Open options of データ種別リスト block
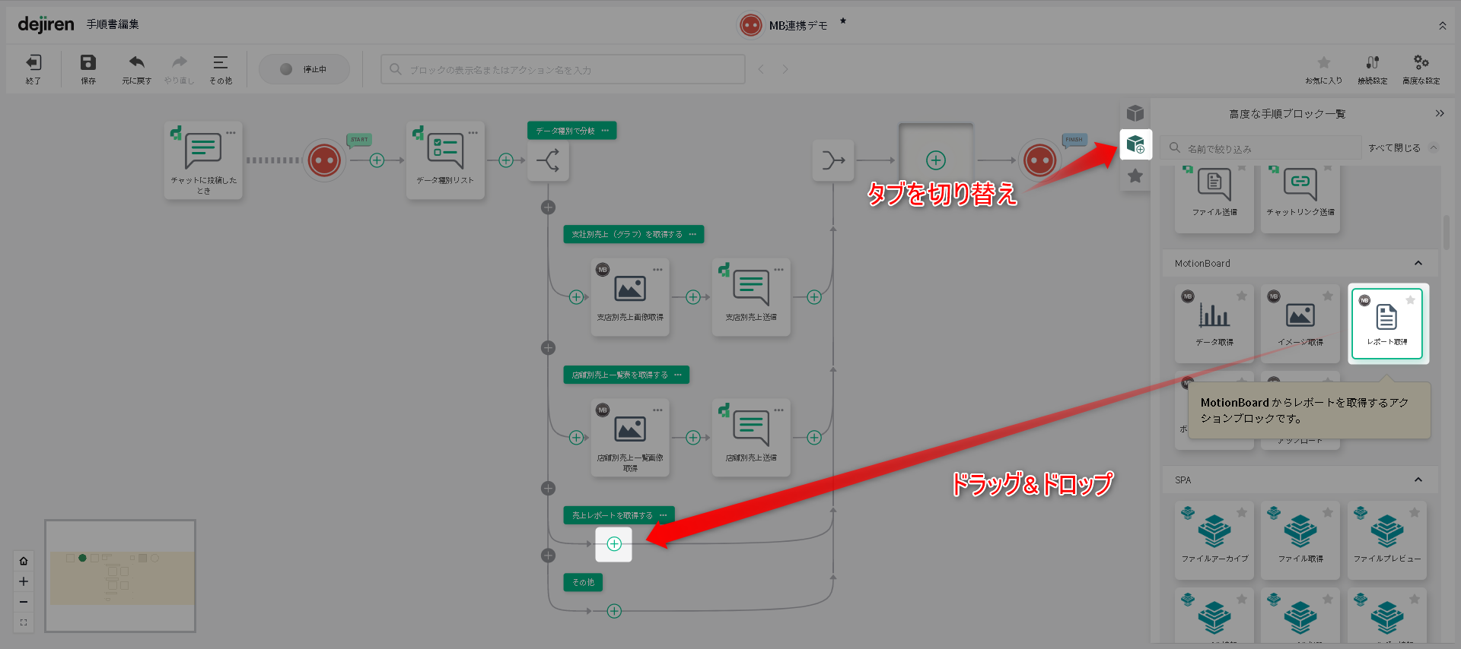 (473, 132)
